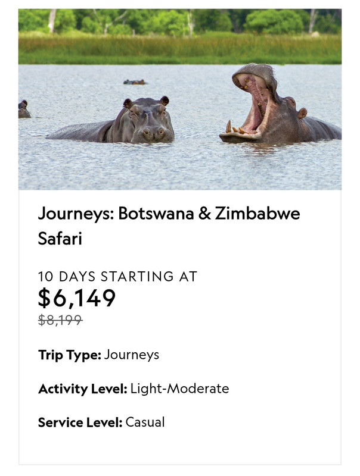Select the $6,149 sale price
This screenshot has width=360, height=476.
click(77, 298)
